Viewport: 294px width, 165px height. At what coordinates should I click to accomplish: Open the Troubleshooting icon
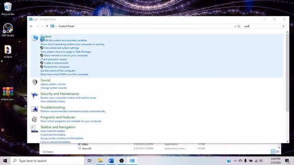(34, 109)
